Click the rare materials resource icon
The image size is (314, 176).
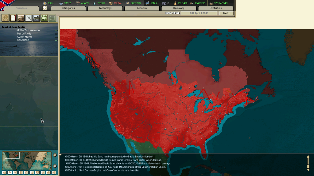click(78, 3)
